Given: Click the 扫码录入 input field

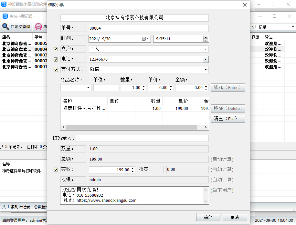Looking at the screenshot, I should pyautogui.click(x=142, y=138).
